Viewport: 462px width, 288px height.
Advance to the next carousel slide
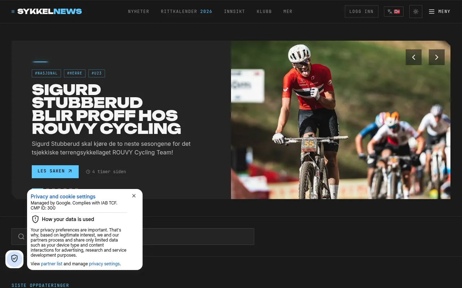tap(437, 57)
